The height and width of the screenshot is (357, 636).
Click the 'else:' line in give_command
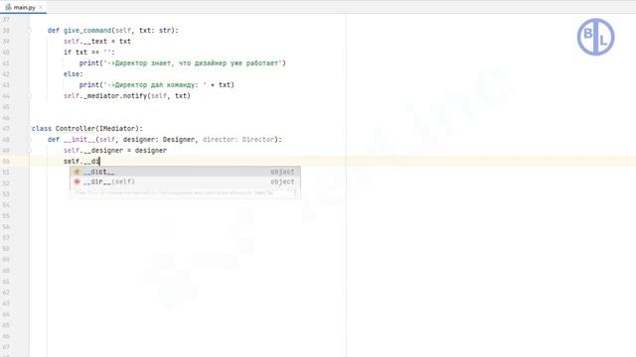click(73, 74)
